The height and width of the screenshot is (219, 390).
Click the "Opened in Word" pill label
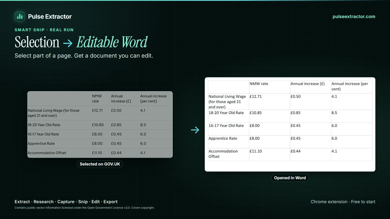290,178
